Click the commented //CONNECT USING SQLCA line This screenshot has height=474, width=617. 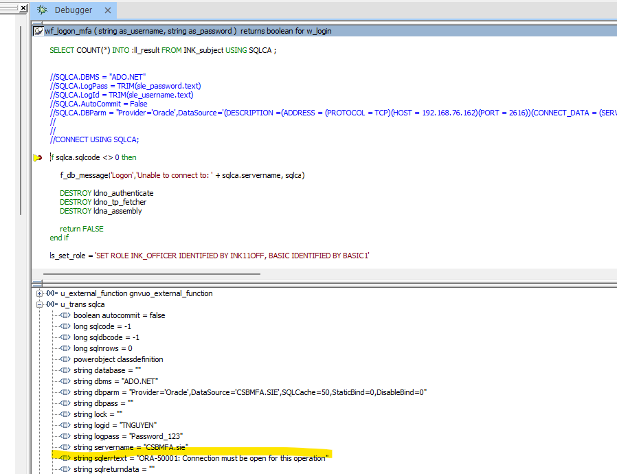pos(94,139)
